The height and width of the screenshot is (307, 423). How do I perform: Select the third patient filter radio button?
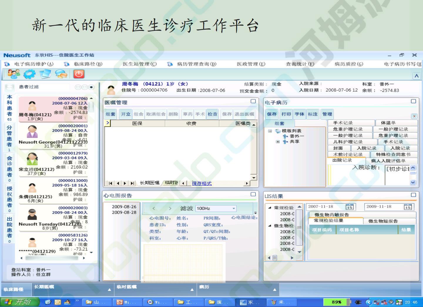(92, 87)
